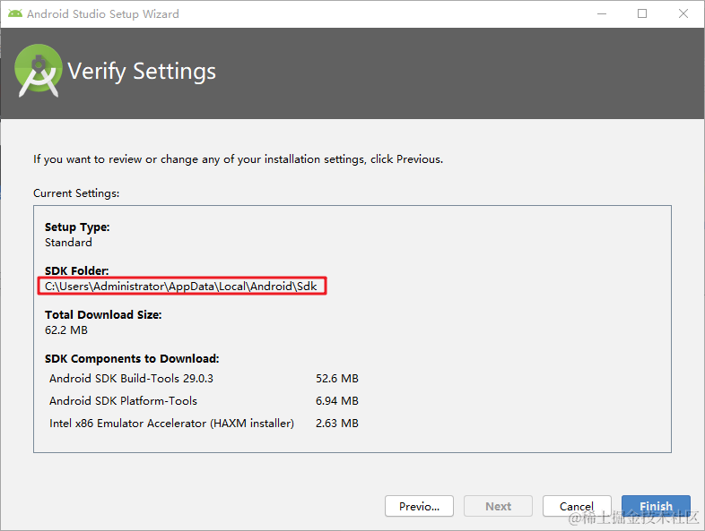Click the installation settings instruction text
The width and height of the screenshot is (705, 531).
pos(238,159)
